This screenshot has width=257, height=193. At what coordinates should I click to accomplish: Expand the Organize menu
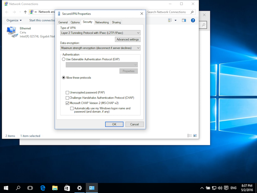tap(14, 20)
